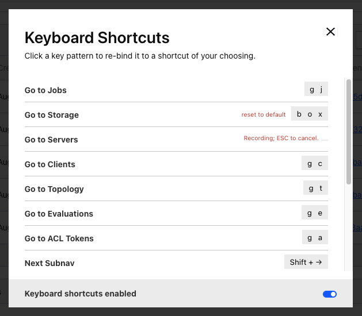
Task: Click the 'Shift + →' key pattern
Action: click(x=306, y=263)
